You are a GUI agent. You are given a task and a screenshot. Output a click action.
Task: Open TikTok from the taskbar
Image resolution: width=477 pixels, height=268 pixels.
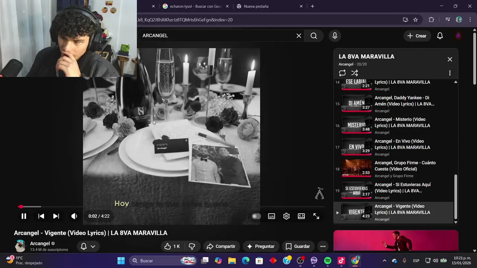point(341,261)
